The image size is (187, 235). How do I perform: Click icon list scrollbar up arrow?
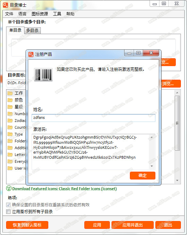click(x=177, y=93)
